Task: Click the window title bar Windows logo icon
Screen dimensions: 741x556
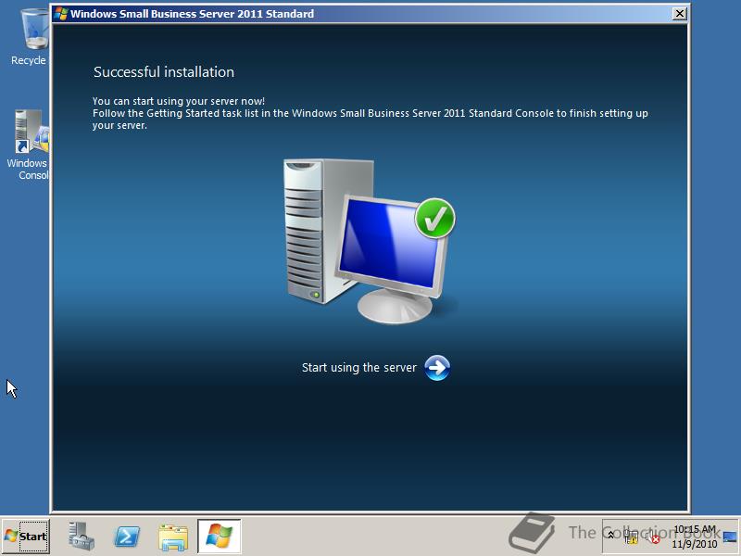Action: pos(60,14)
